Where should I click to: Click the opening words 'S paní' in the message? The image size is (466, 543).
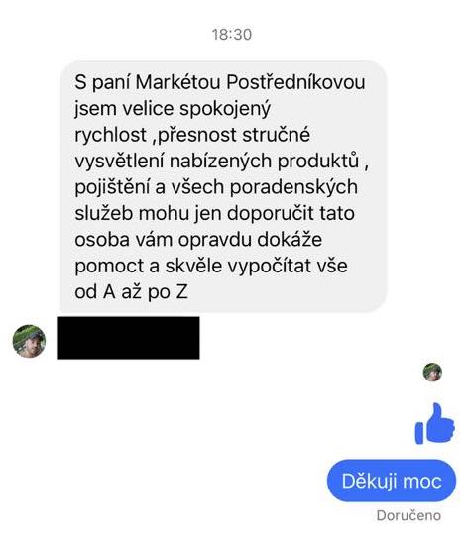click(x=101, y=83)
